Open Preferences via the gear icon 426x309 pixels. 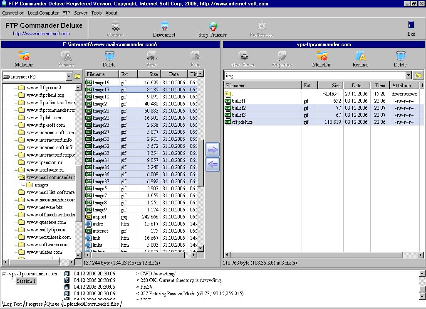261,28
